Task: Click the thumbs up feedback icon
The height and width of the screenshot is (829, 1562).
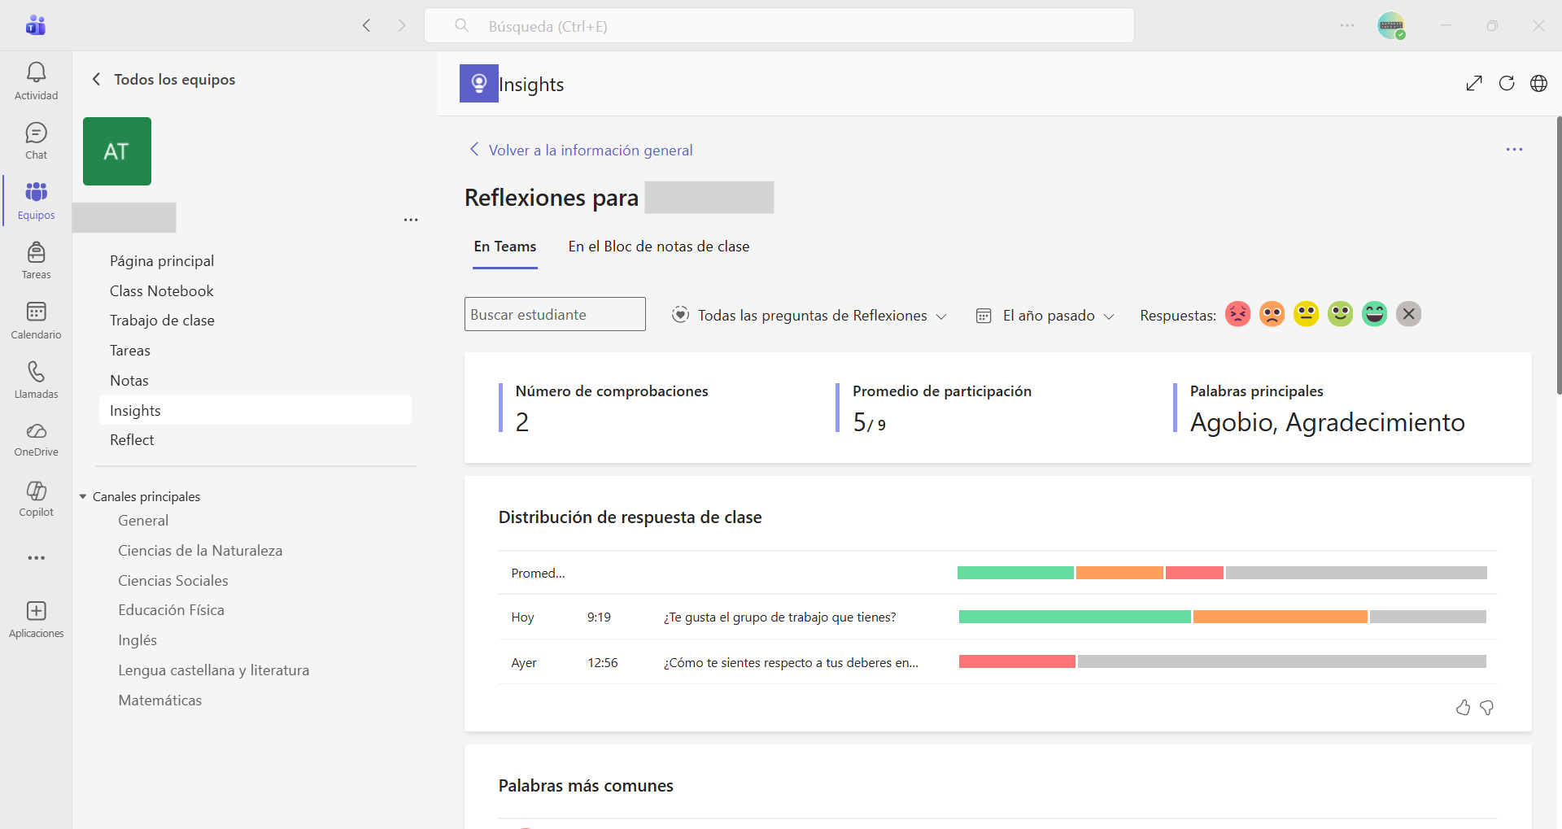Action: pos(1463,708)
